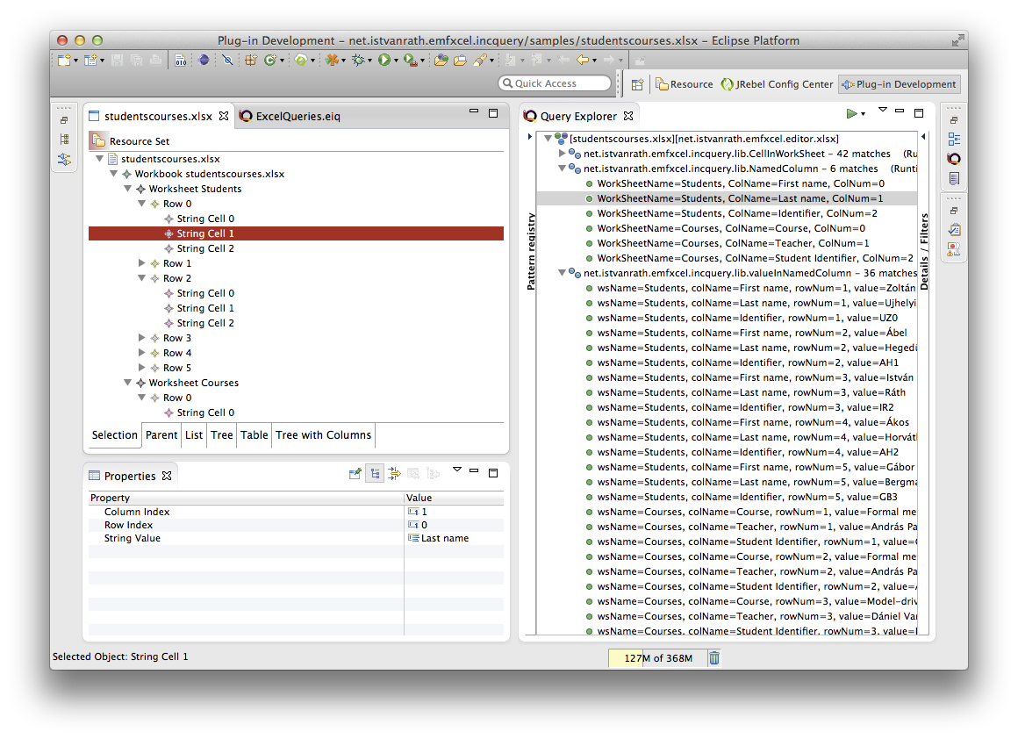Select the studentscourses.xlsx editor tab
The image size is (1018, 739).
[x=158, y=116]
